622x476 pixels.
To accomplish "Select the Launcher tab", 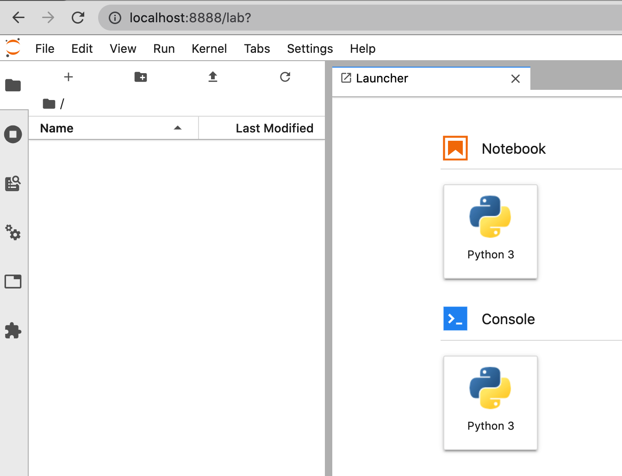I will [382, 78].
